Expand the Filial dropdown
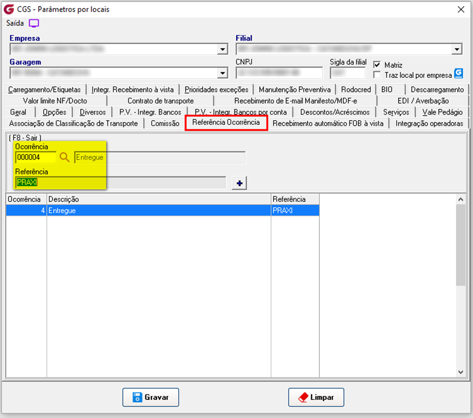Screen dimensions: 473x418 click(457, 49)
